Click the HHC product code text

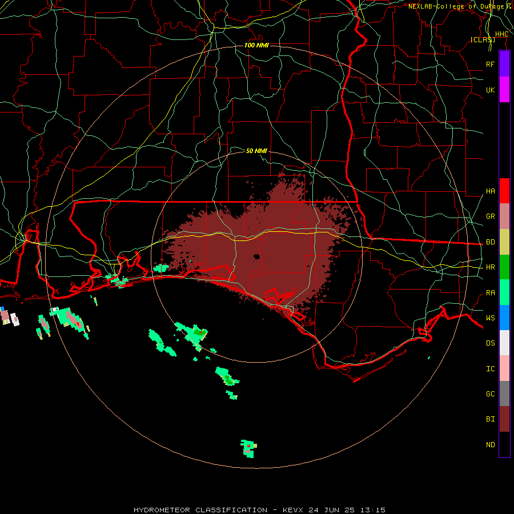point(501,34)
